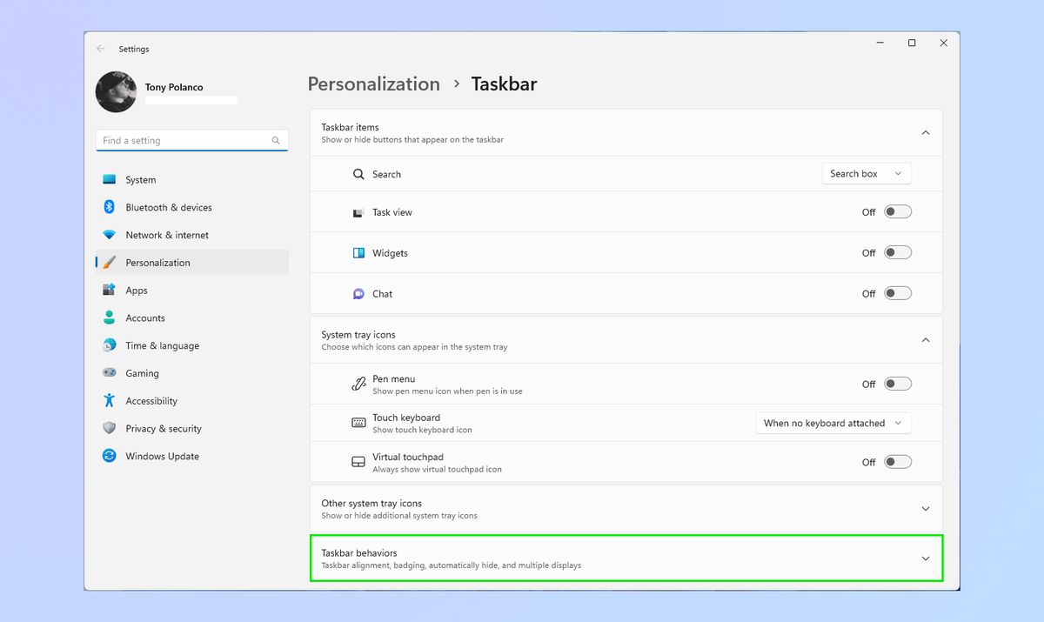This screenshot has width=1044, height=622.
Task: Open Bluetooth & devices settings
Action: [109, 207]
